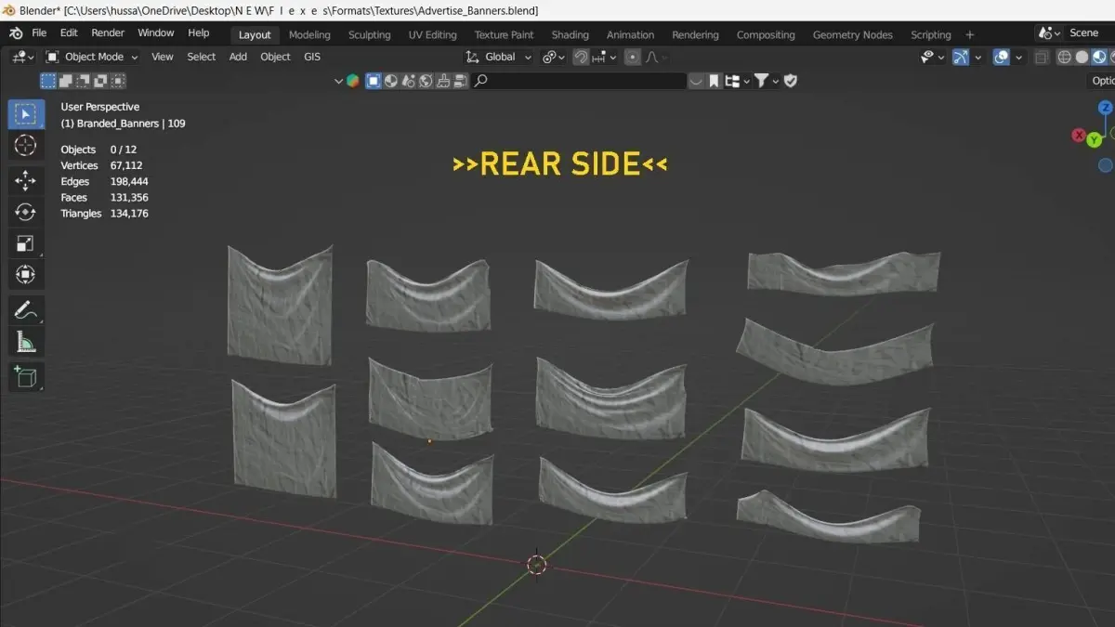Switch to the UV Editing workspace
The width and height of the screenshot is (1115, 627).
point(432,35)
